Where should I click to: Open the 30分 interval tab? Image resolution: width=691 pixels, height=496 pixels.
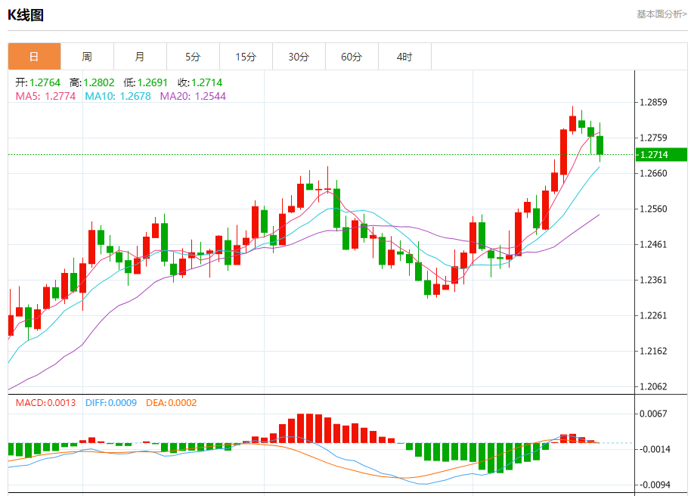299,57
